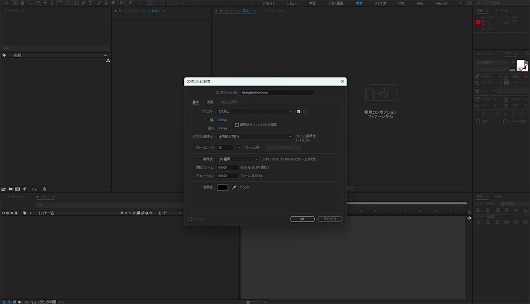The width and height of the screenshot is (530, 304).
Task: Select the Zoom magnifier tool
Action: click(x=29, y=3)
